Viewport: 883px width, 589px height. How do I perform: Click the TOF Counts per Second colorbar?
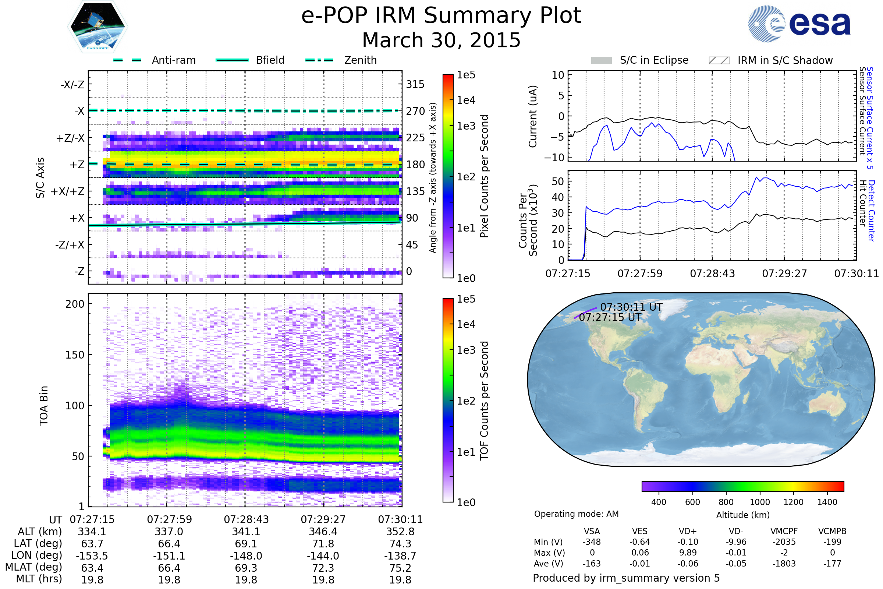[448, 400]
